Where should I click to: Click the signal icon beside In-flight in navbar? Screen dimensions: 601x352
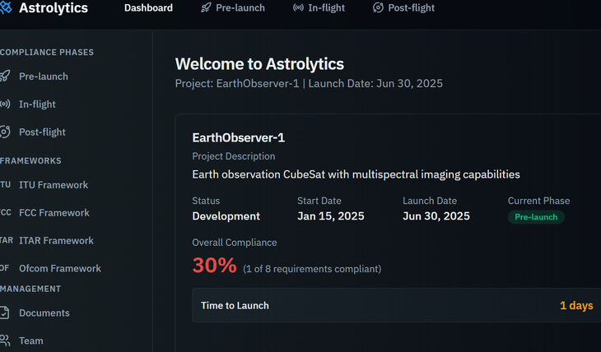tap(298, 8)
